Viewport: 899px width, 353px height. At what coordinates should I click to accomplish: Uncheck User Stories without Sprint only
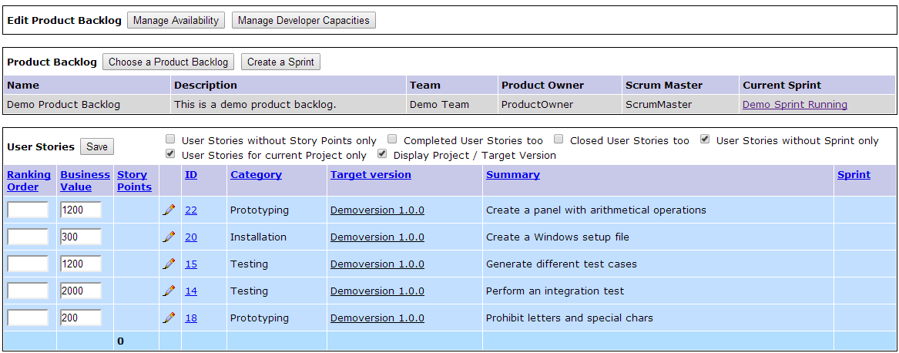coord(705,140)
